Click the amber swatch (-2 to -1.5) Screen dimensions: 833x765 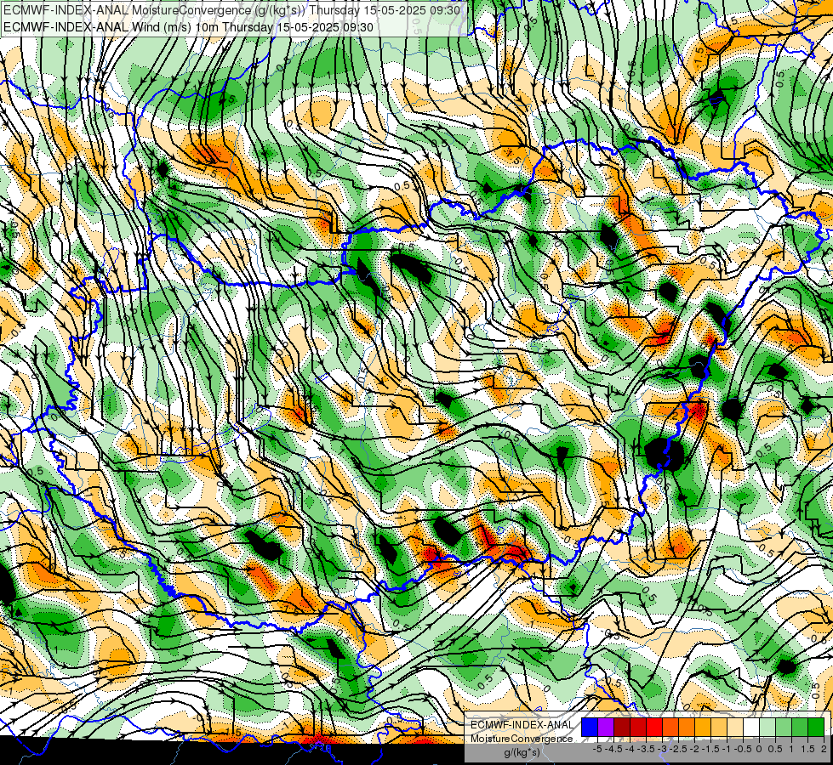coord(703,727)
